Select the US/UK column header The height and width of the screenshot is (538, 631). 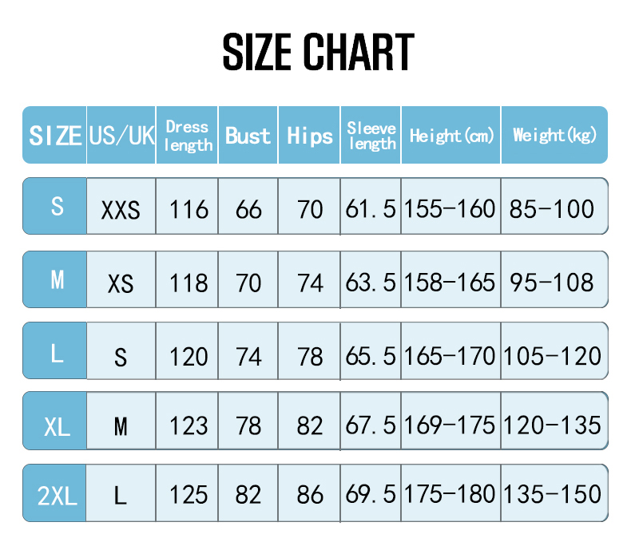(x=121, y=135)
